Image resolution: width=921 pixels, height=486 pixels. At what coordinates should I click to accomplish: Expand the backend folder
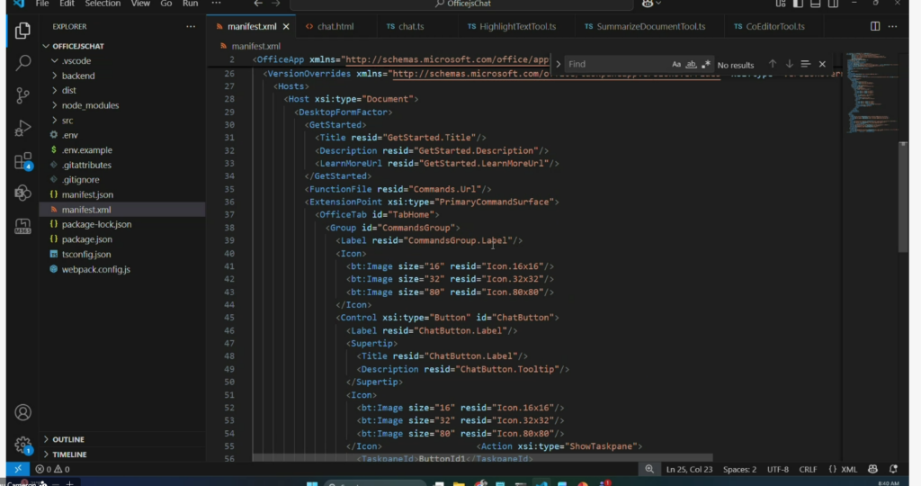pos(78,76)
